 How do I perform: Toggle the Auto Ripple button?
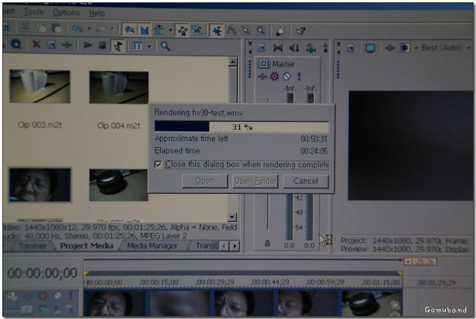tap(159, 30)
